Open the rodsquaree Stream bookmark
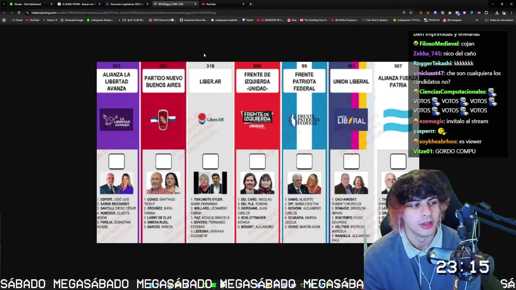 click(x=100, y=20)
